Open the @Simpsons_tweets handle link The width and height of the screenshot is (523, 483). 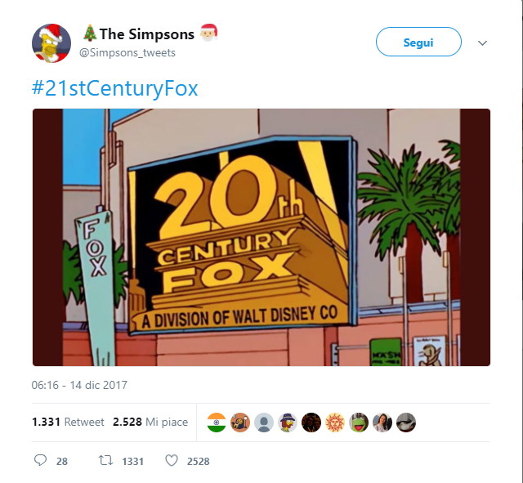(x=127, y=52)
